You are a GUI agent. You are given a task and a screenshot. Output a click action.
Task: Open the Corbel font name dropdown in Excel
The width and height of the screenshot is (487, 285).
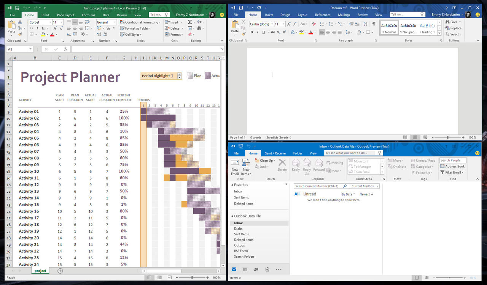coord(49,22)
